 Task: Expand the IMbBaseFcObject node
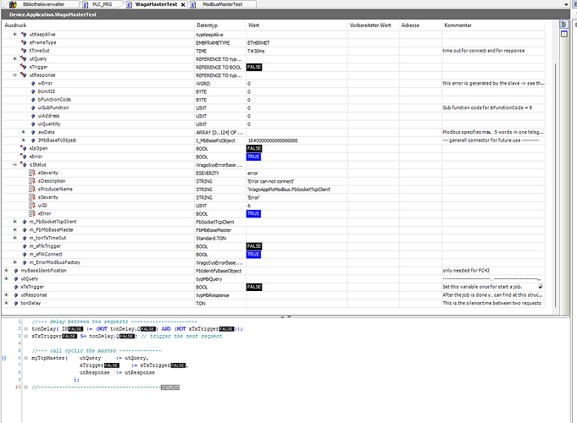click(24, 140)
